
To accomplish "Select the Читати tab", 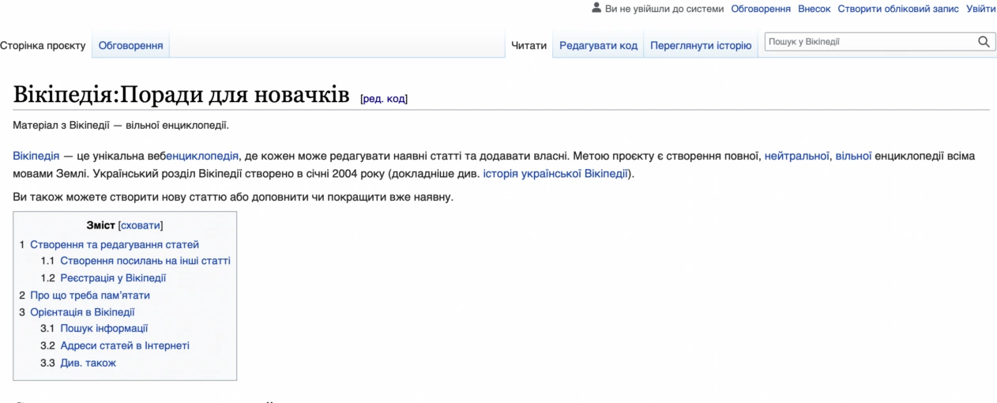I will pyautogui.click(x=529, y=46).
